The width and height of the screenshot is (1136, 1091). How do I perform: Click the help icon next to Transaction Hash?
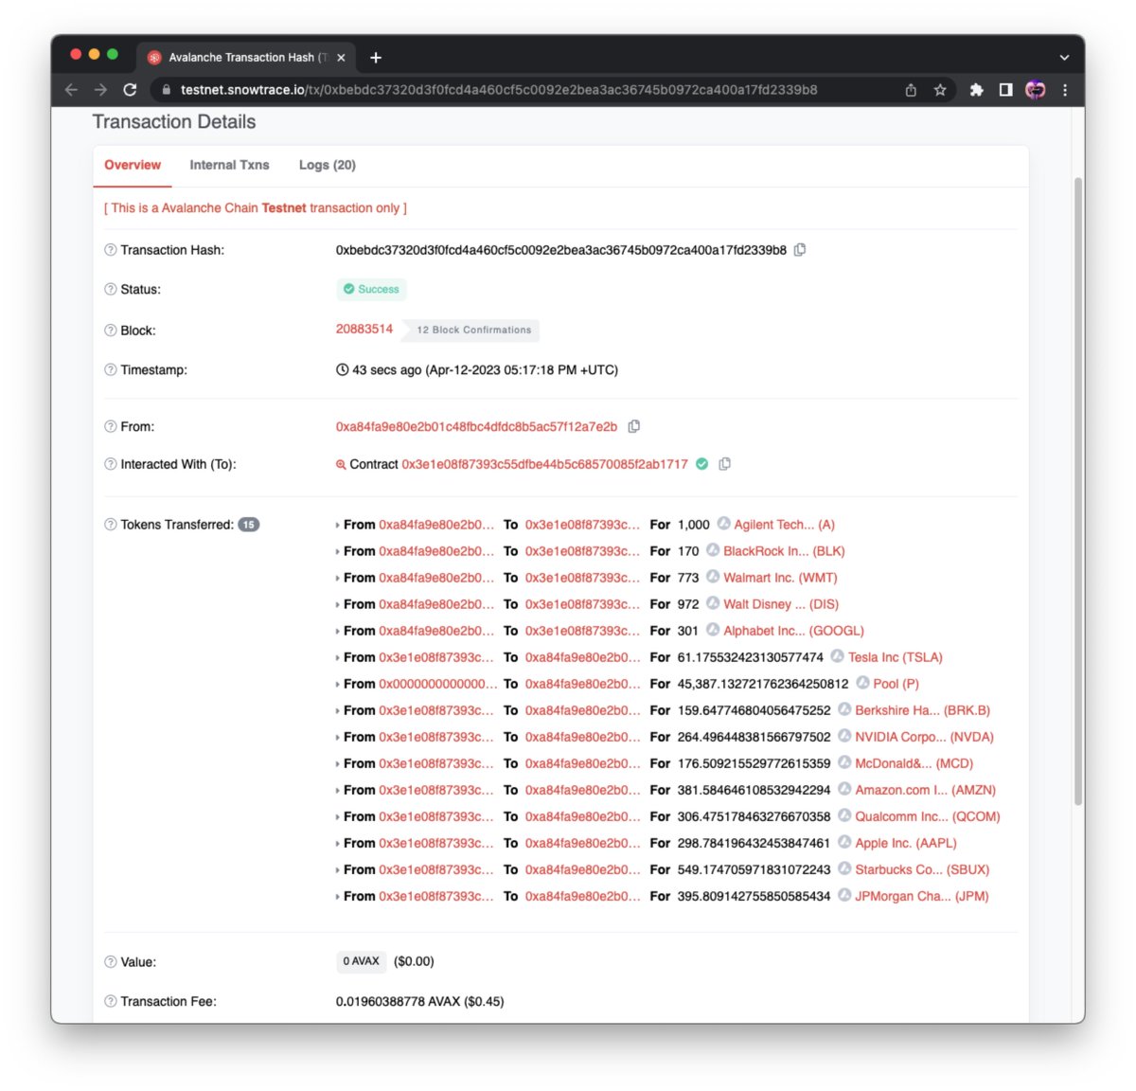point(111,250)
